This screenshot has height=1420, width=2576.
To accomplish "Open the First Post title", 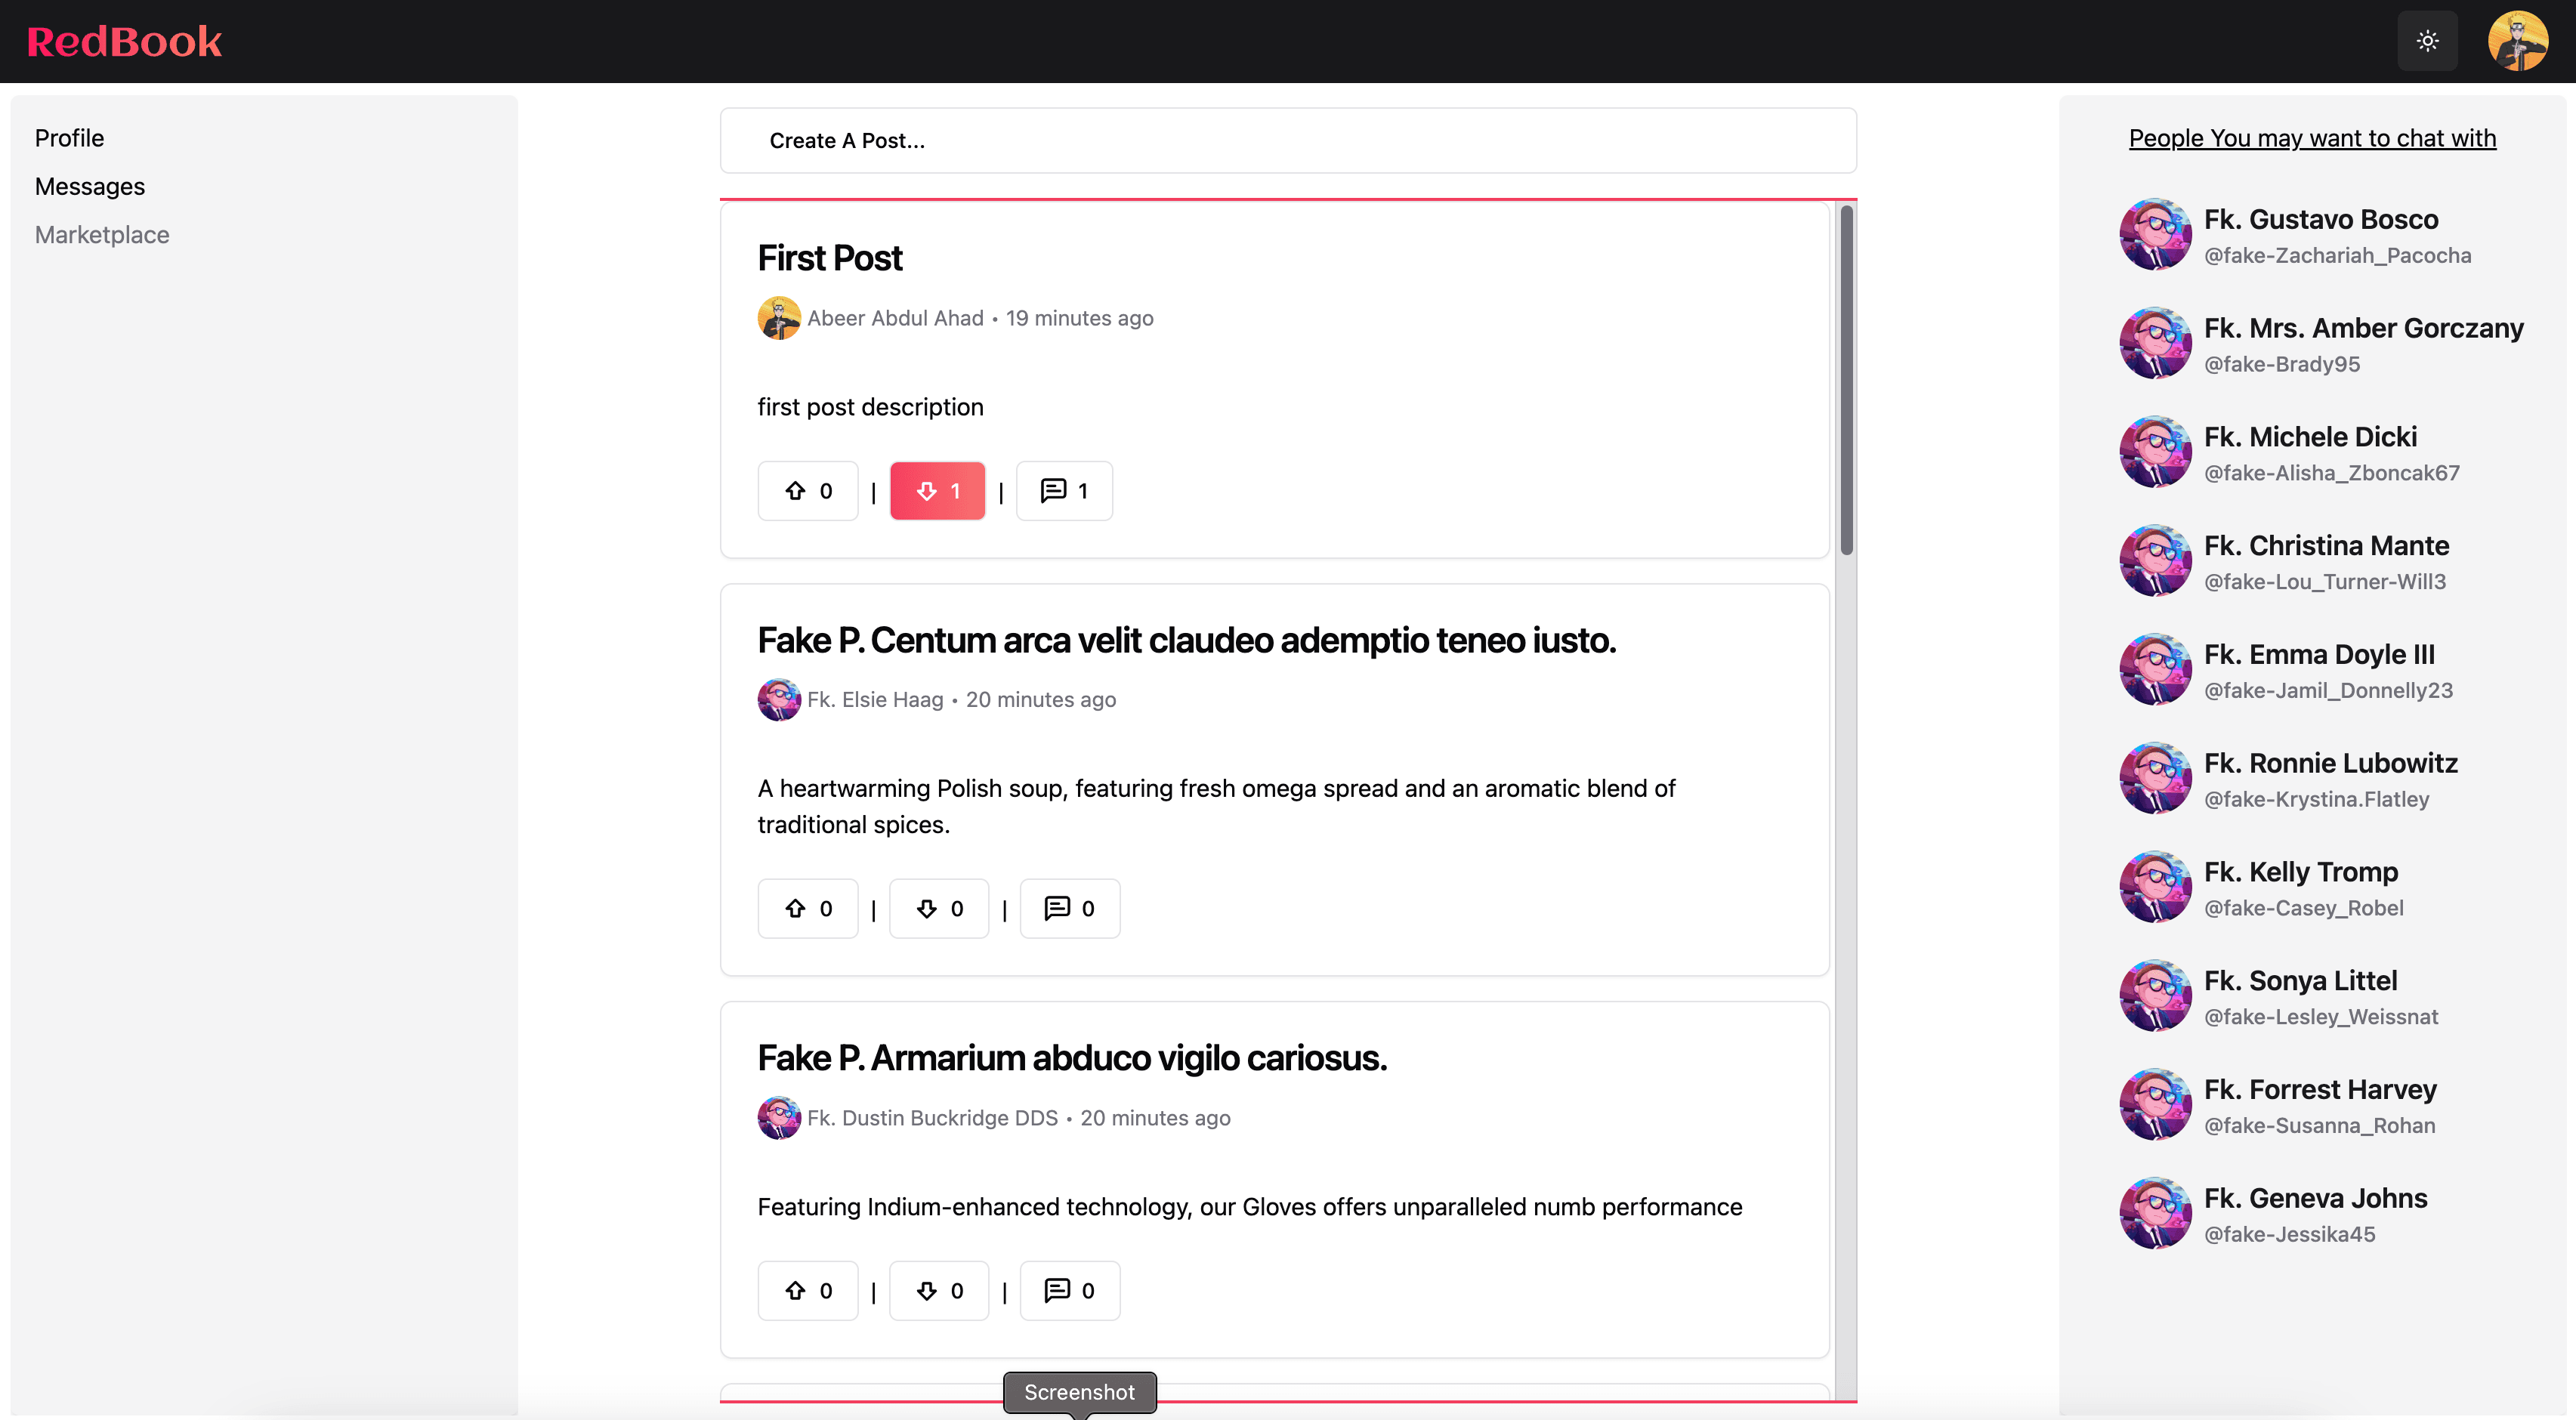I will (x=830, y=258).
